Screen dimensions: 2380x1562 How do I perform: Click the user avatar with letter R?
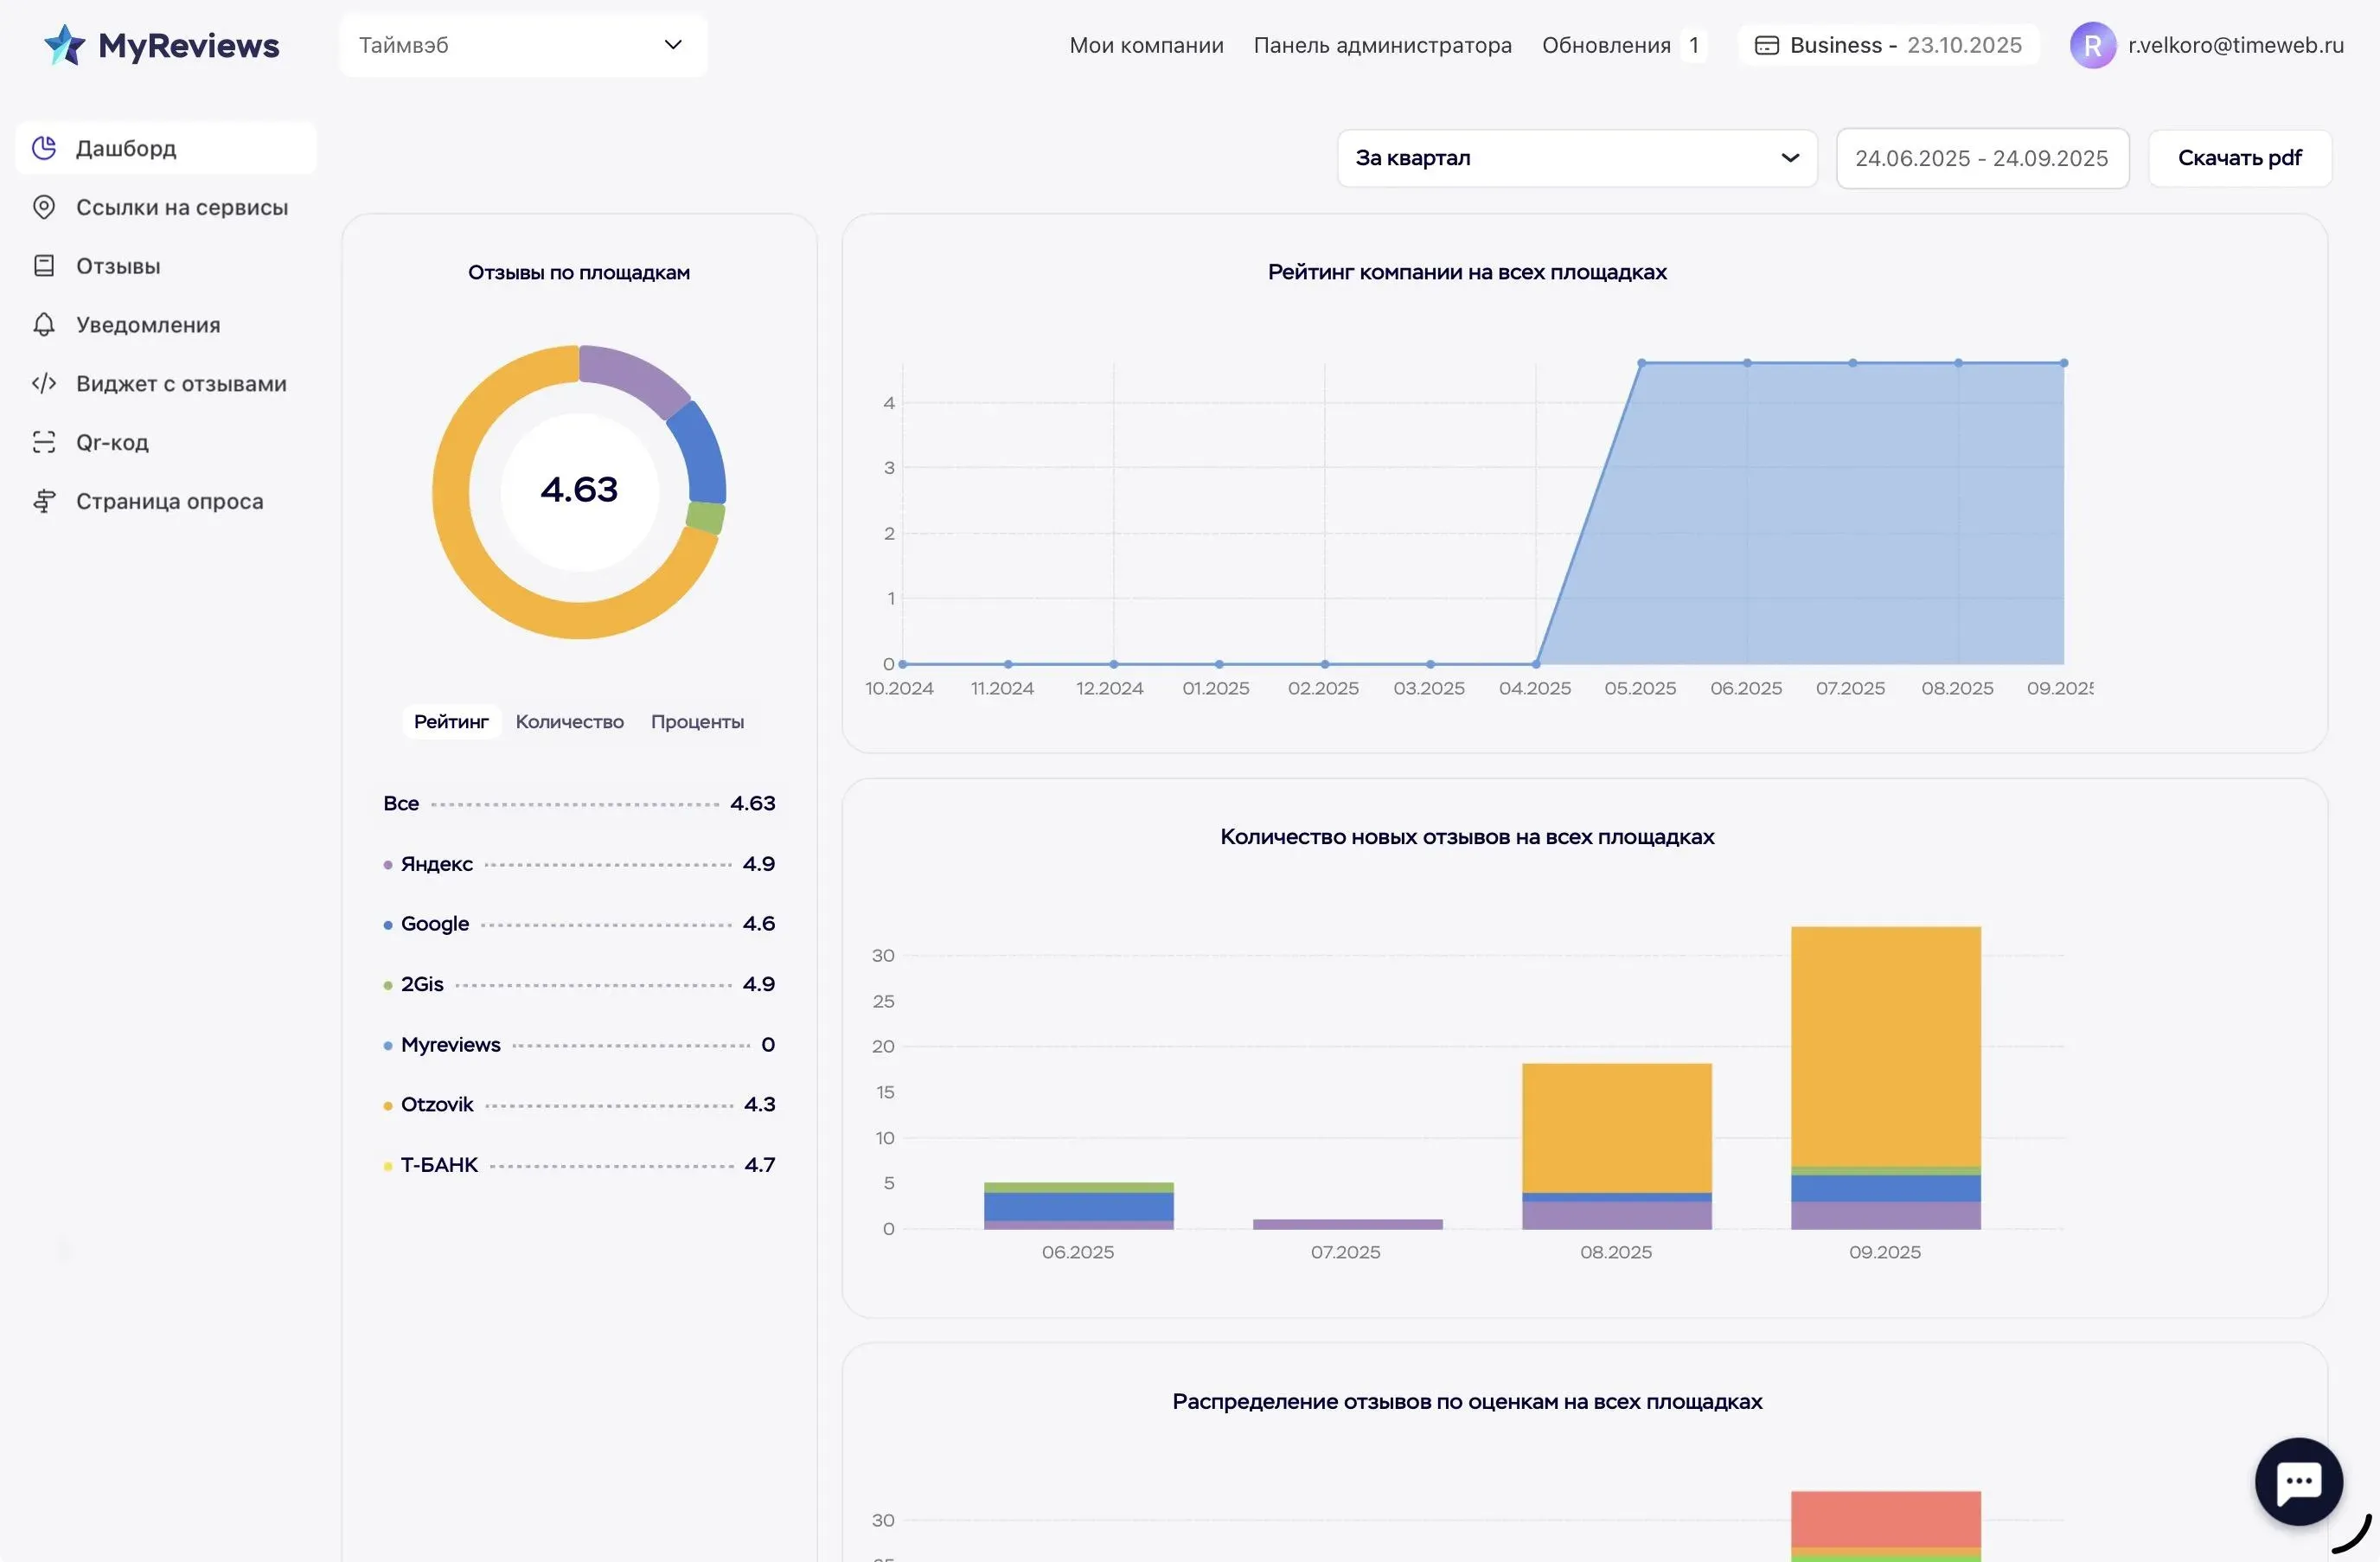(x=2092, y=46)
